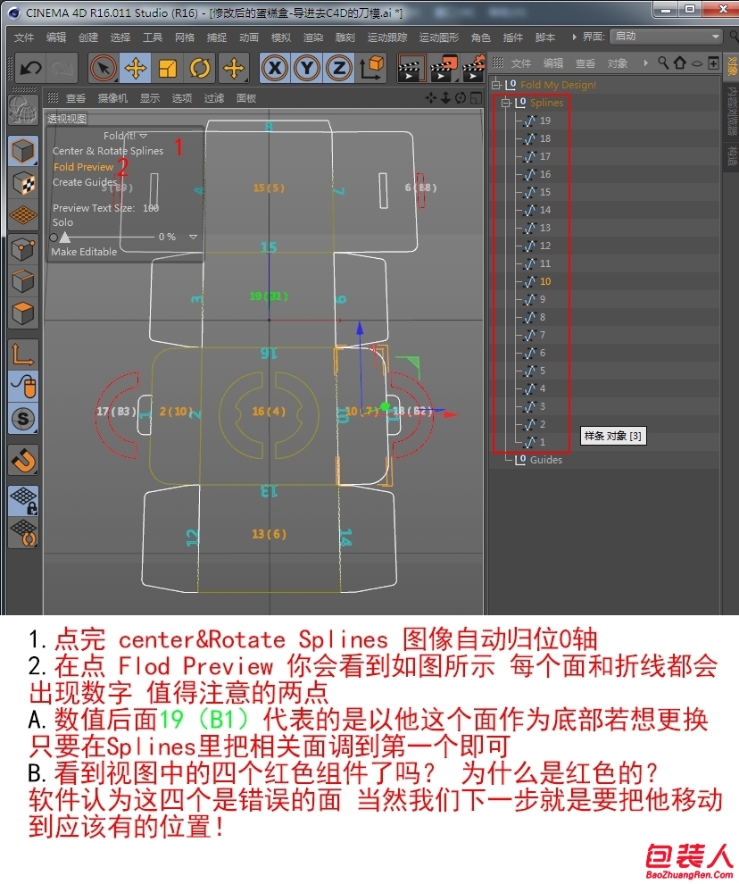Open the 创建 menu
This screenshot has width=739, height=884.
88,38
